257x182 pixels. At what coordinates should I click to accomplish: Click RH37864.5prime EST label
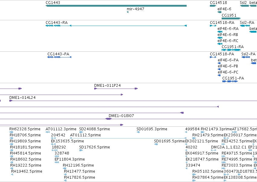(208, 177)
